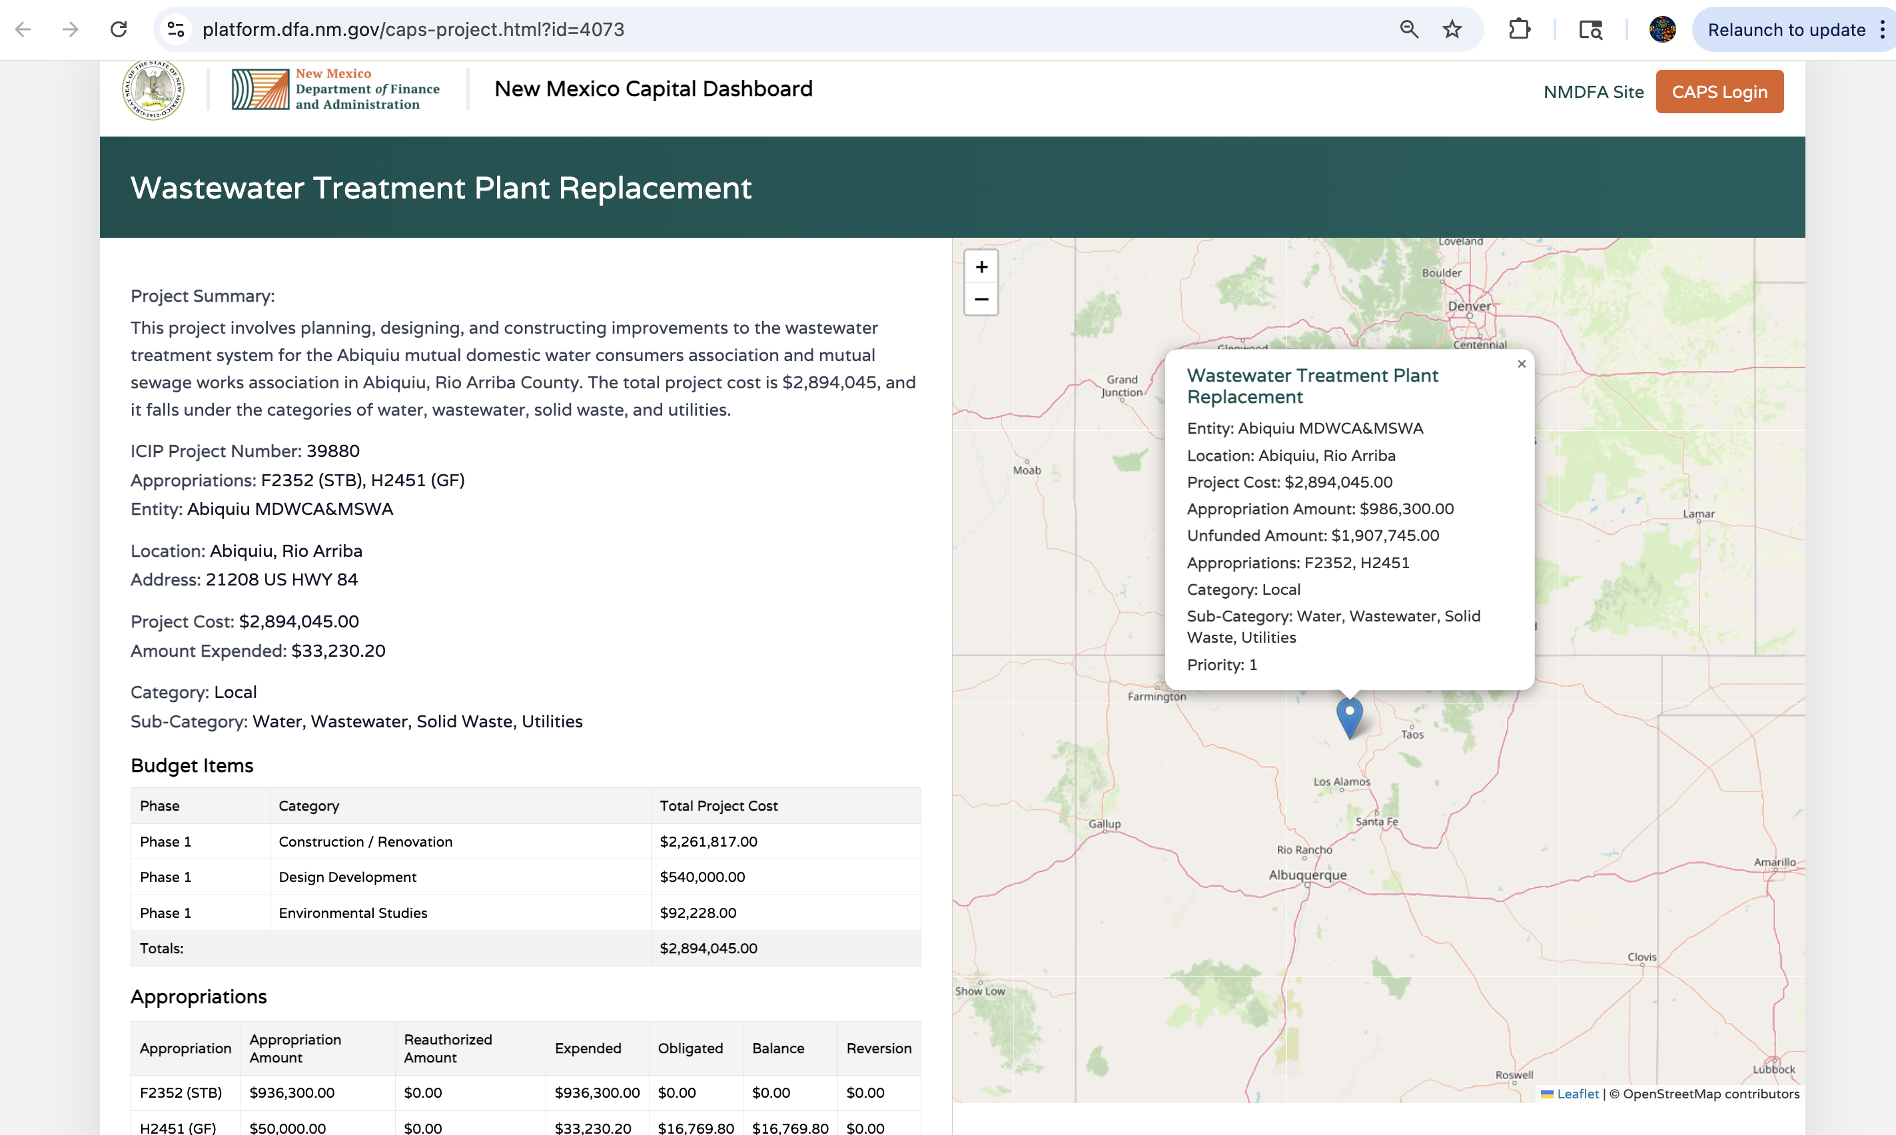Bookmark the page with the star icon

pyautogui.click(x=1451, y=29)
